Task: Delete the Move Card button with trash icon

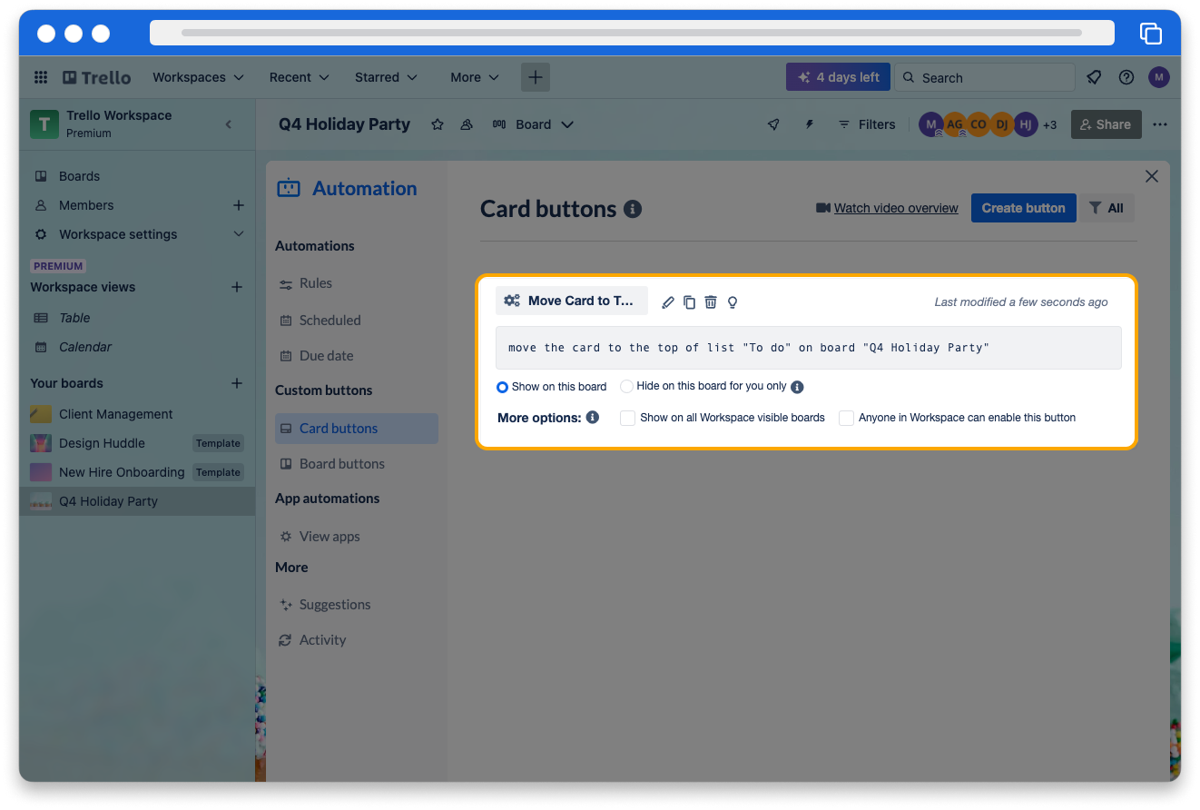Action: click(x=711, y=302)
